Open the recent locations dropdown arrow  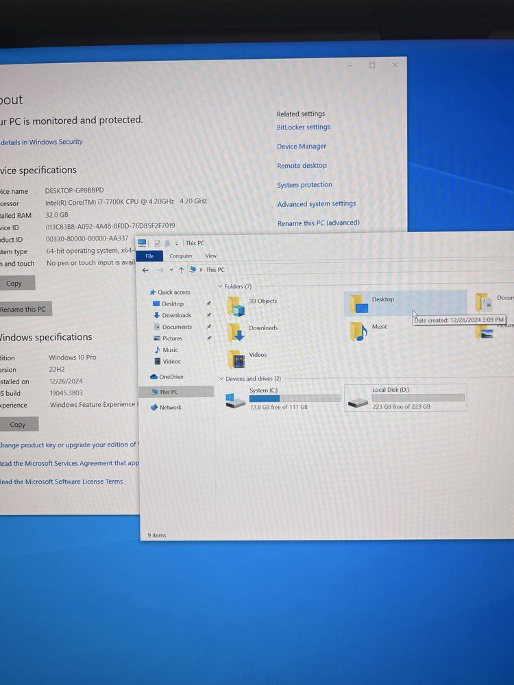171,271
